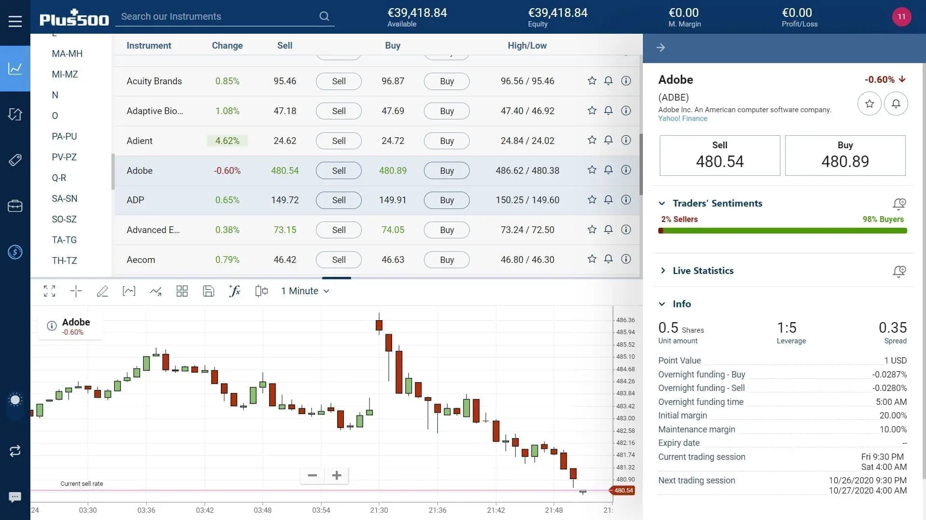Select the TA-TG category
The height and width of the screenshot is (520, 926).
(64, 240)
